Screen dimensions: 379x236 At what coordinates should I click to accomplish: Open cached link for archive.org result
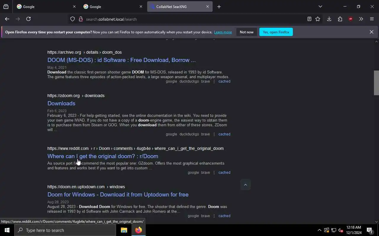[224, 81]
